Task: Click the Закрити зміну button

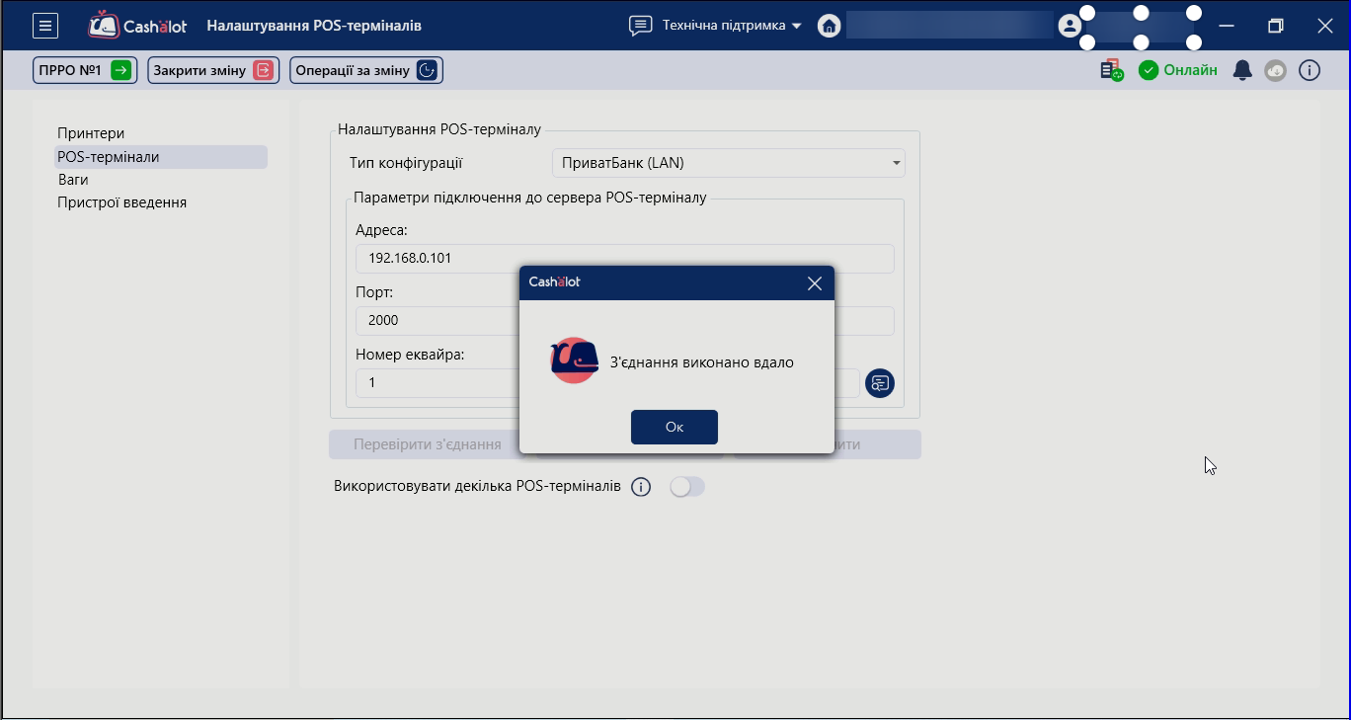Action: coord(213,70)
